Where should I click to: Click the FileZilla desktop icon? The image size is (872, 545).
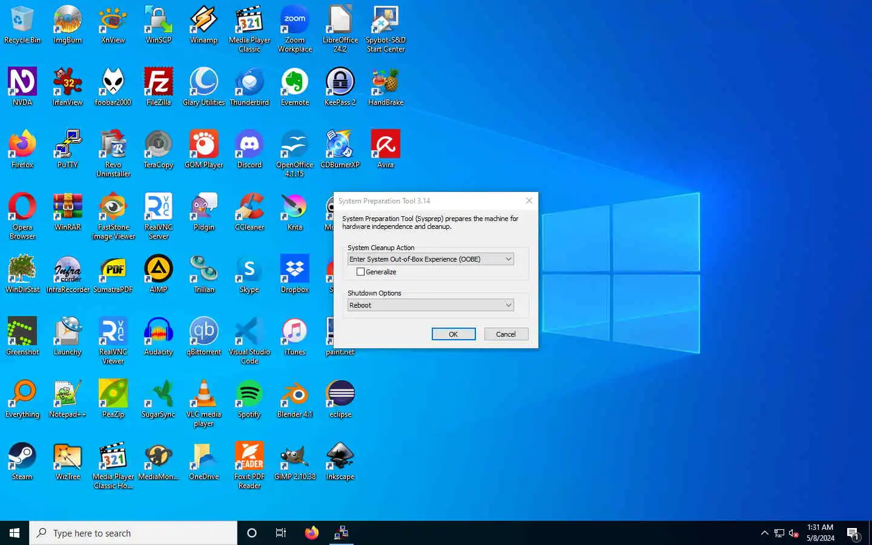(x=159, y=88)
